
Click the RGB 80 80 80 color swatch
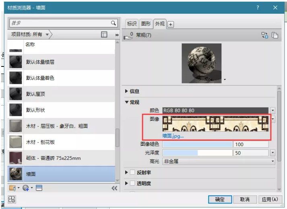pyautogui.click(x=215, y=110)
